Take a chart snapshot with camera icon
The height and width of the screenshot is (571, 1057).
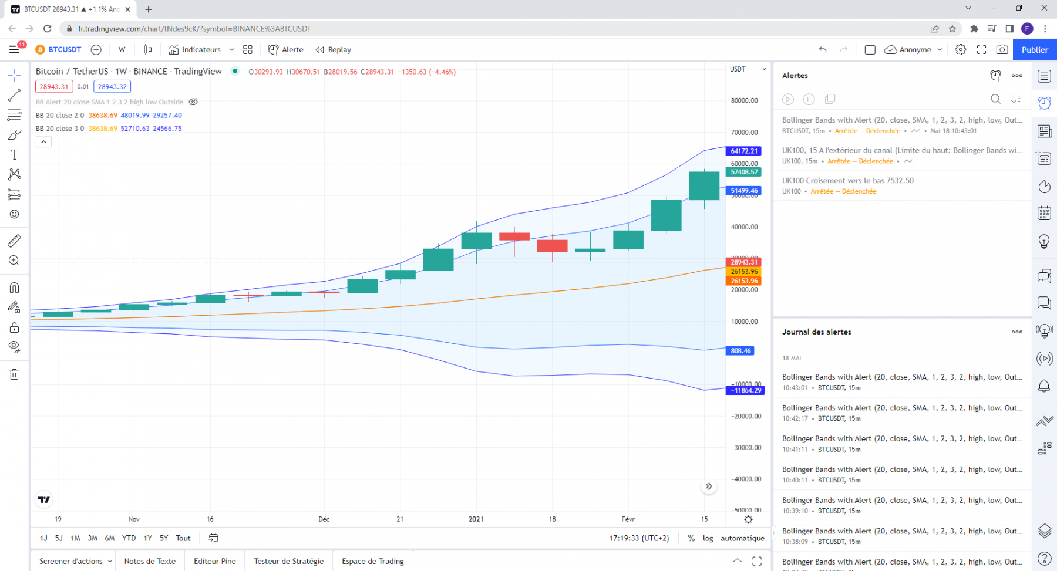point(1002,50)
